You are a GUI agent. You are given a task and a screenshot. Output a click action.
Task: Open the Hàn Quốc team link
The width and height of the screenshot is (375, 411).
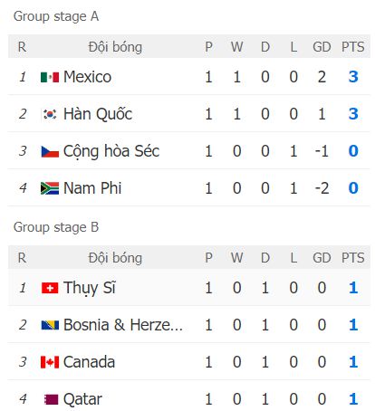click(98, 114)
